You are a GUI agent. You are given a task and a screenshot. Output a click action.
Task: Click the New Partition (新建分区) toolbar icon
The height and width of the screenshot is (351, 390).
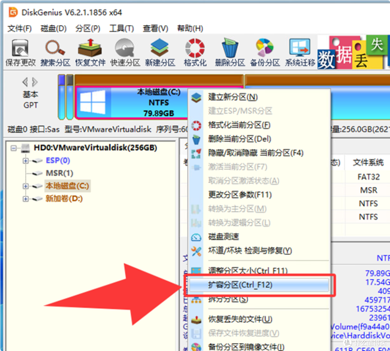coord(160,53)
